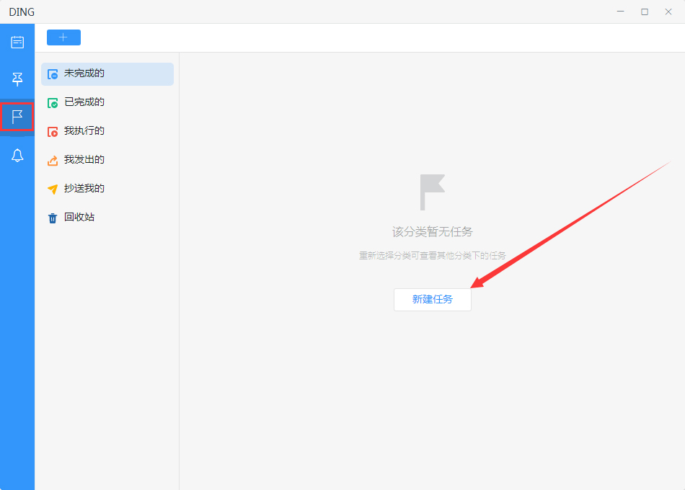The image size is (685, 490).
Task: Click the blue clock icon beside 未完成的
Action: pyautogui.click(x=52, y=73)
